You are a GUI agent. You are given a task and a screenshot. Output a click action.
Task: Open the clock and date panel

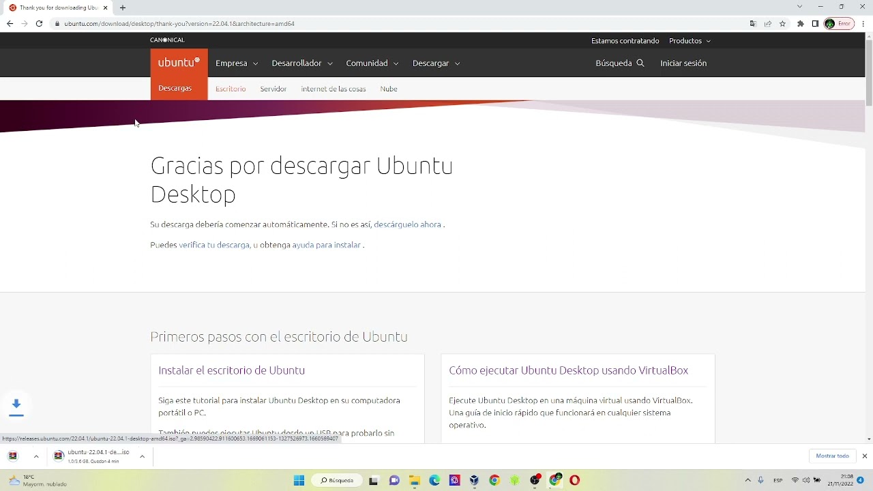coord(841,480)
